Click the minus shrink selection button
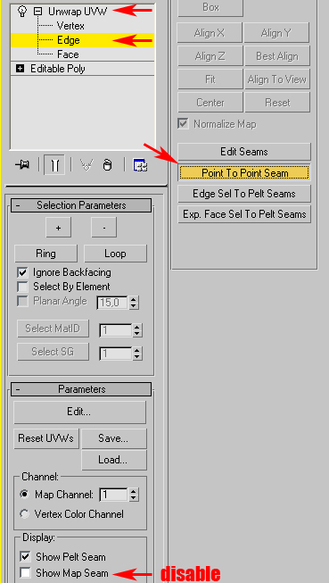This screenshot has width=329, height=583. (x=104, y=228)
